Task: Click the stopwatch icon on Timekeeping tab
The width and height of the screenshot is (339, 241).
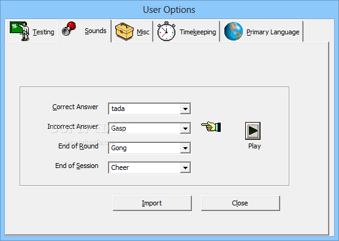Action: click(166, 31)
